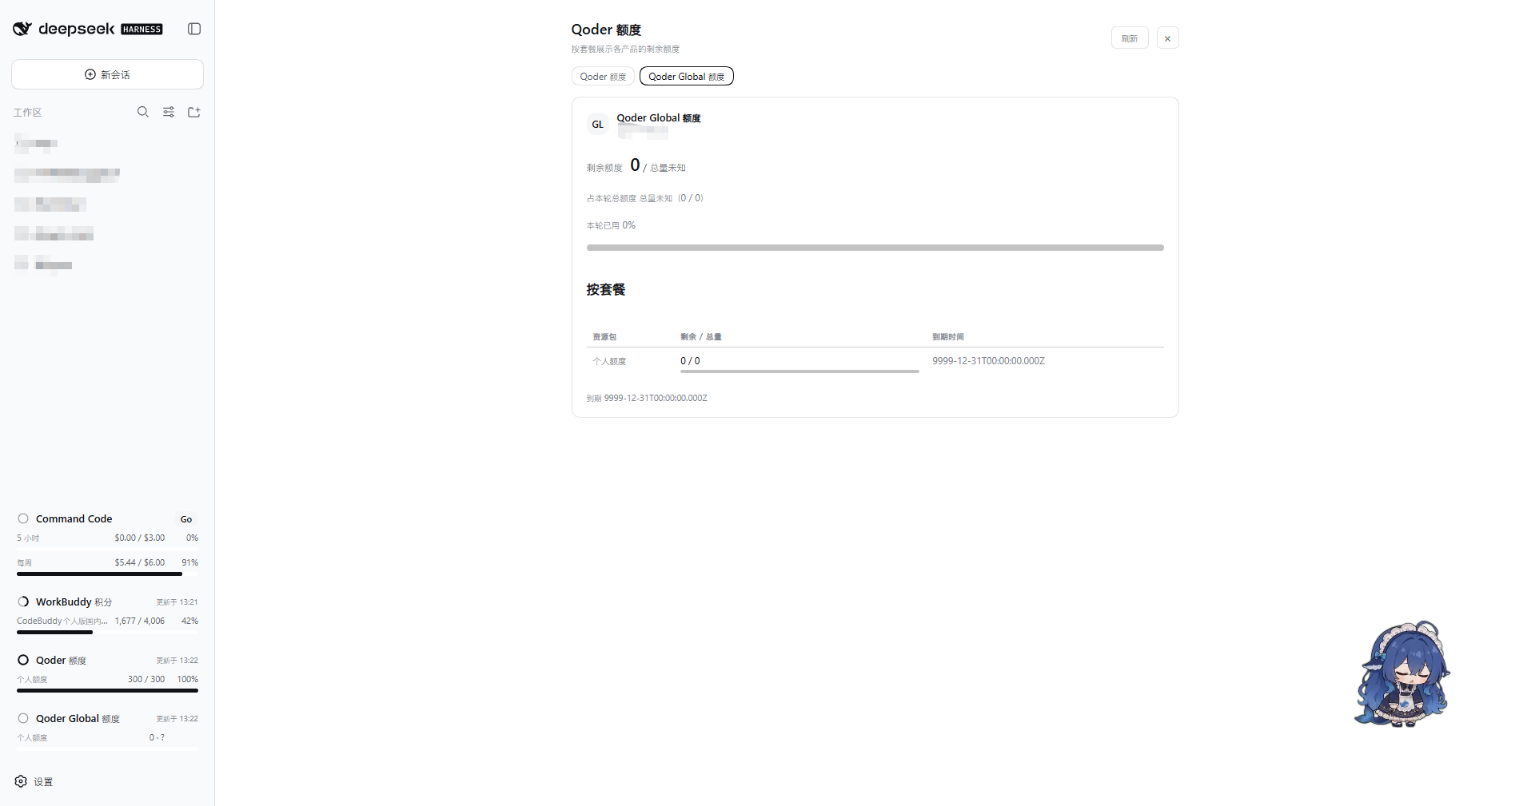Click the table expiry date 9999-12-31 cell
Screen dimensions: 1535x806
[x=988, y=361]
